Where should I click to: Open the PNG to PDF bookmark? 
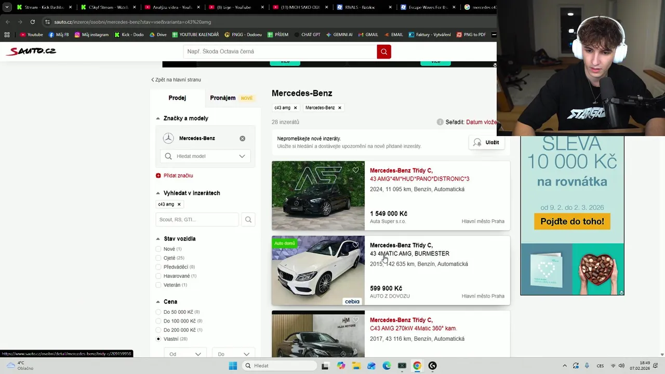tap(471, 35)
